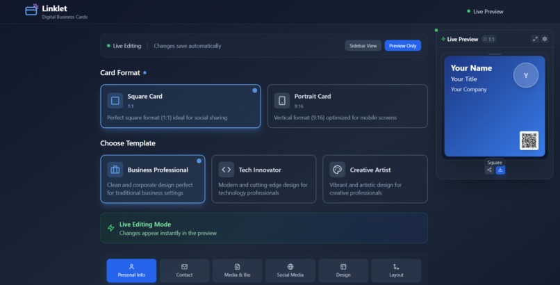Select the Square Card format
The width and height of the screenshot is (560, 285).
point(181,106)
